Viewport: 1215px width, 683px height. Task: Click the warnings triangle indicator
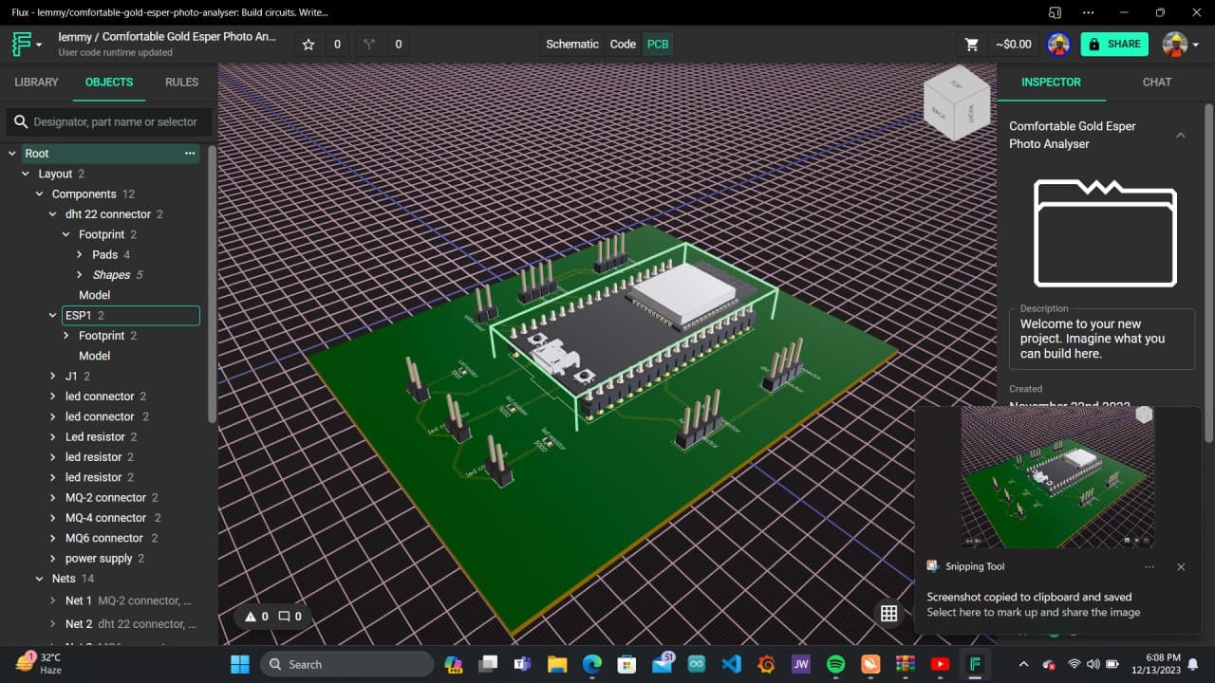point(252,617)
